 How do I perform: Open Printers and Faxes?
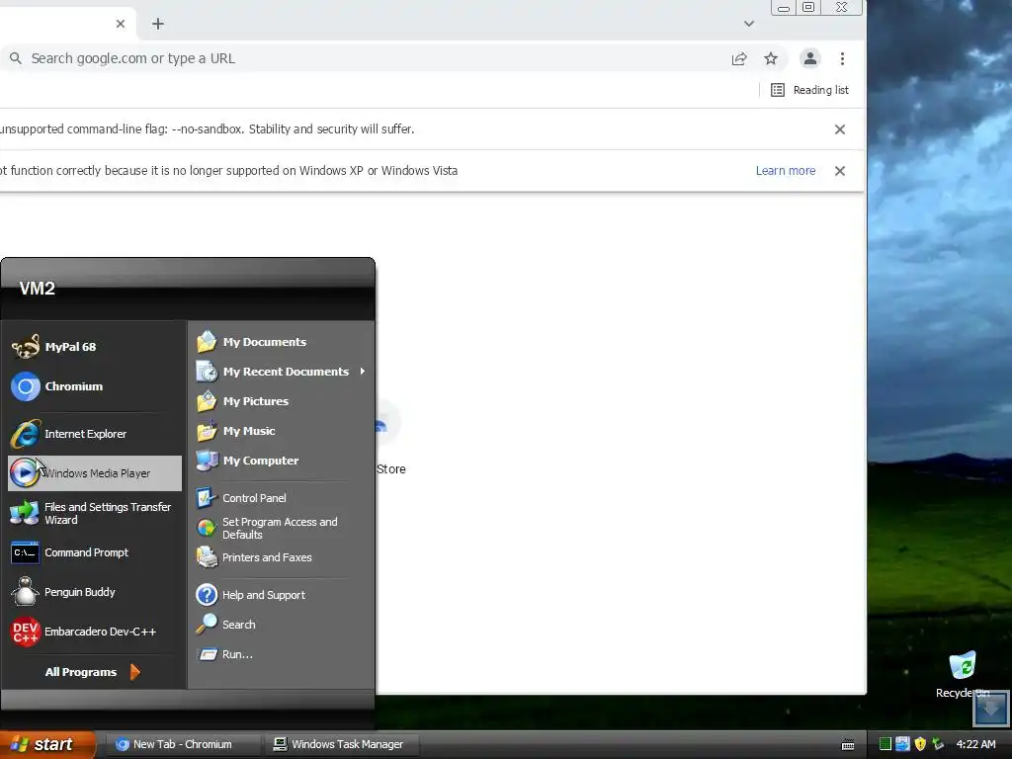[x=281, y=557]
